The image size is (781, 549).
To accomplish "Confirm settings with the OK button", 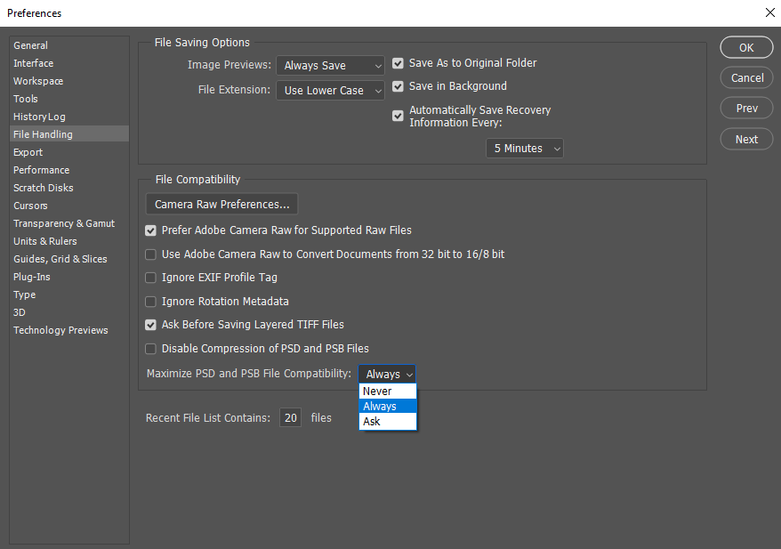I will tap(746, 47).
